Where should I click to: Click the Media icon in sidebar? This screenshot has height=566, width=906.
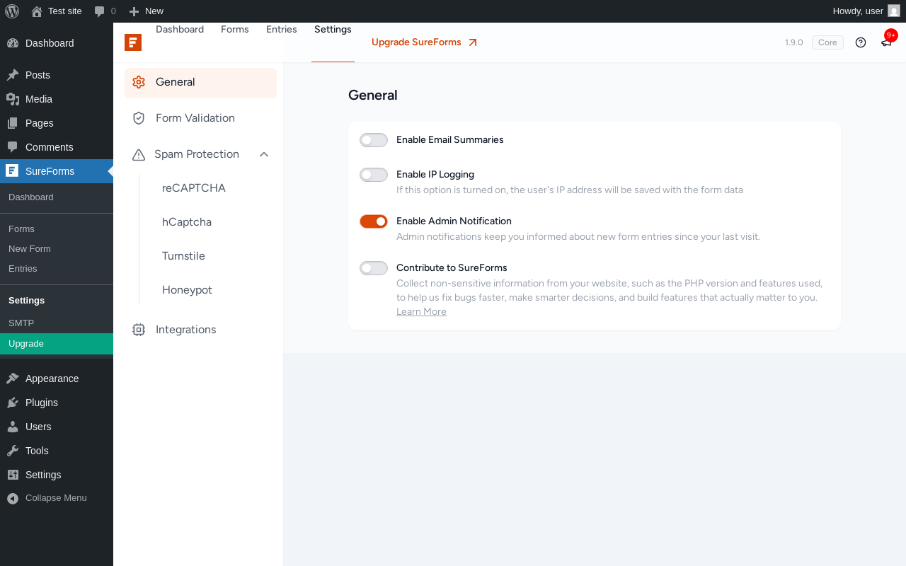[13, 99]
